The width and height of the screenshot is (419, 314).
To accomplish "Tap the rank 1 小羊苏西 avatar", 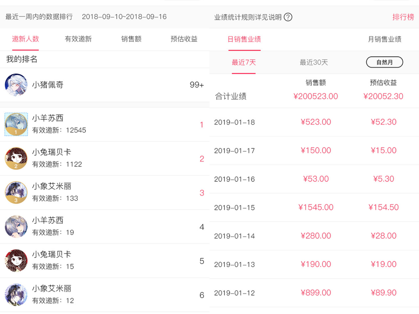I will click(16, 124).
